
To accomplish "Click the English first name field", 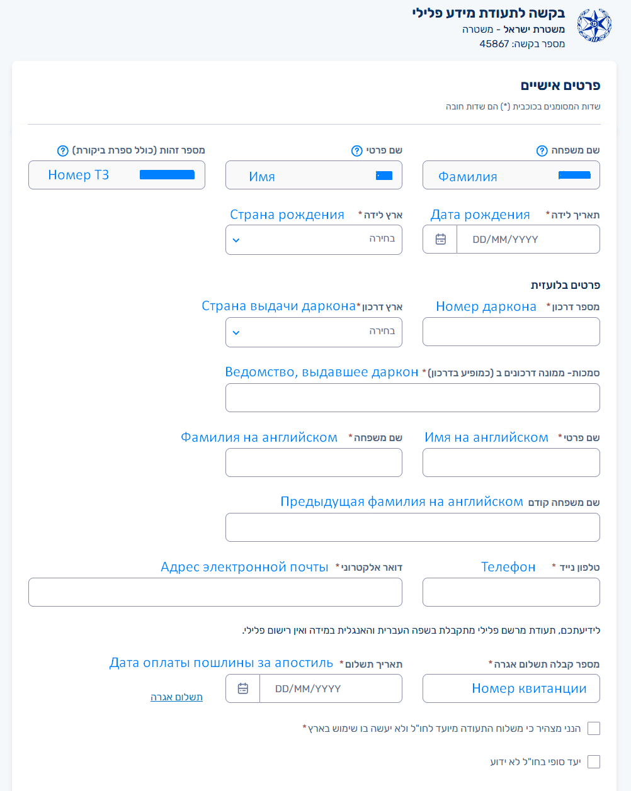I will tap(511, 463).
